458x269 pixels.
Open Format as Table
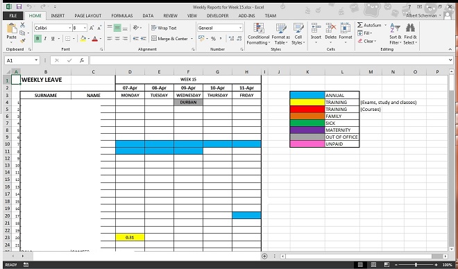pos(281,33)
